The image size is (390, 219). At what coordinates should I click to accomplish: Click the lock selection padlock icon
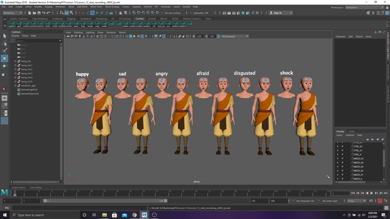(121, 13)
